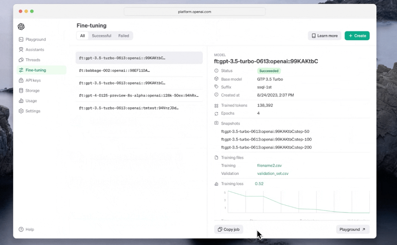The image size is (397, 245).
Task: Open Settings from the sidebar
Action: [30, 111]
